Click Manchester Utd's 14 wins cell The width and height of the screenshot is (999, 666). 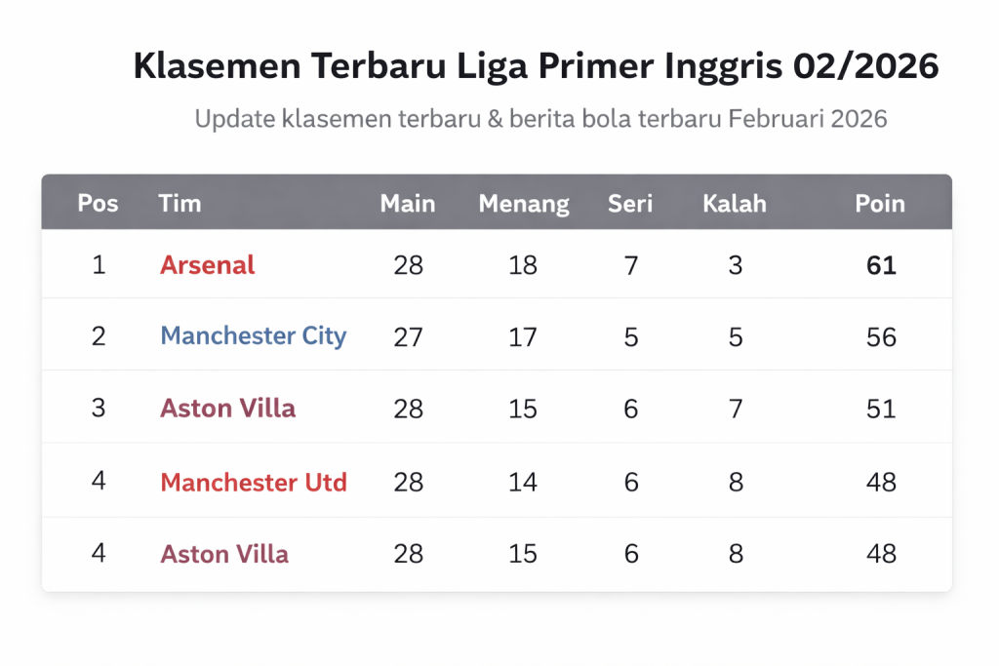[523, 482]
